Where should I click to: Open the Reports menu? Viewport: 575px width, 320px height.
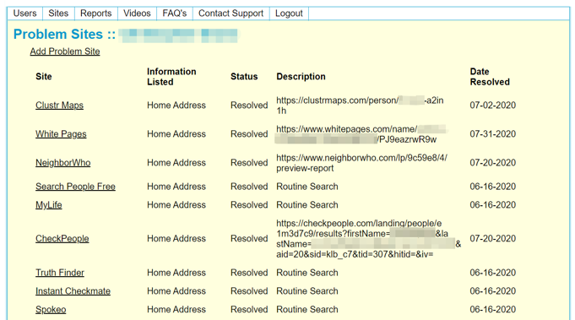pyautogui.click(x=96, y=14)
